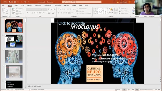Image resolution: width=162 pixels, height=91 pixels.
Task: Select the rectangle shape in Shapes gallery
Action: click(103, 9)
